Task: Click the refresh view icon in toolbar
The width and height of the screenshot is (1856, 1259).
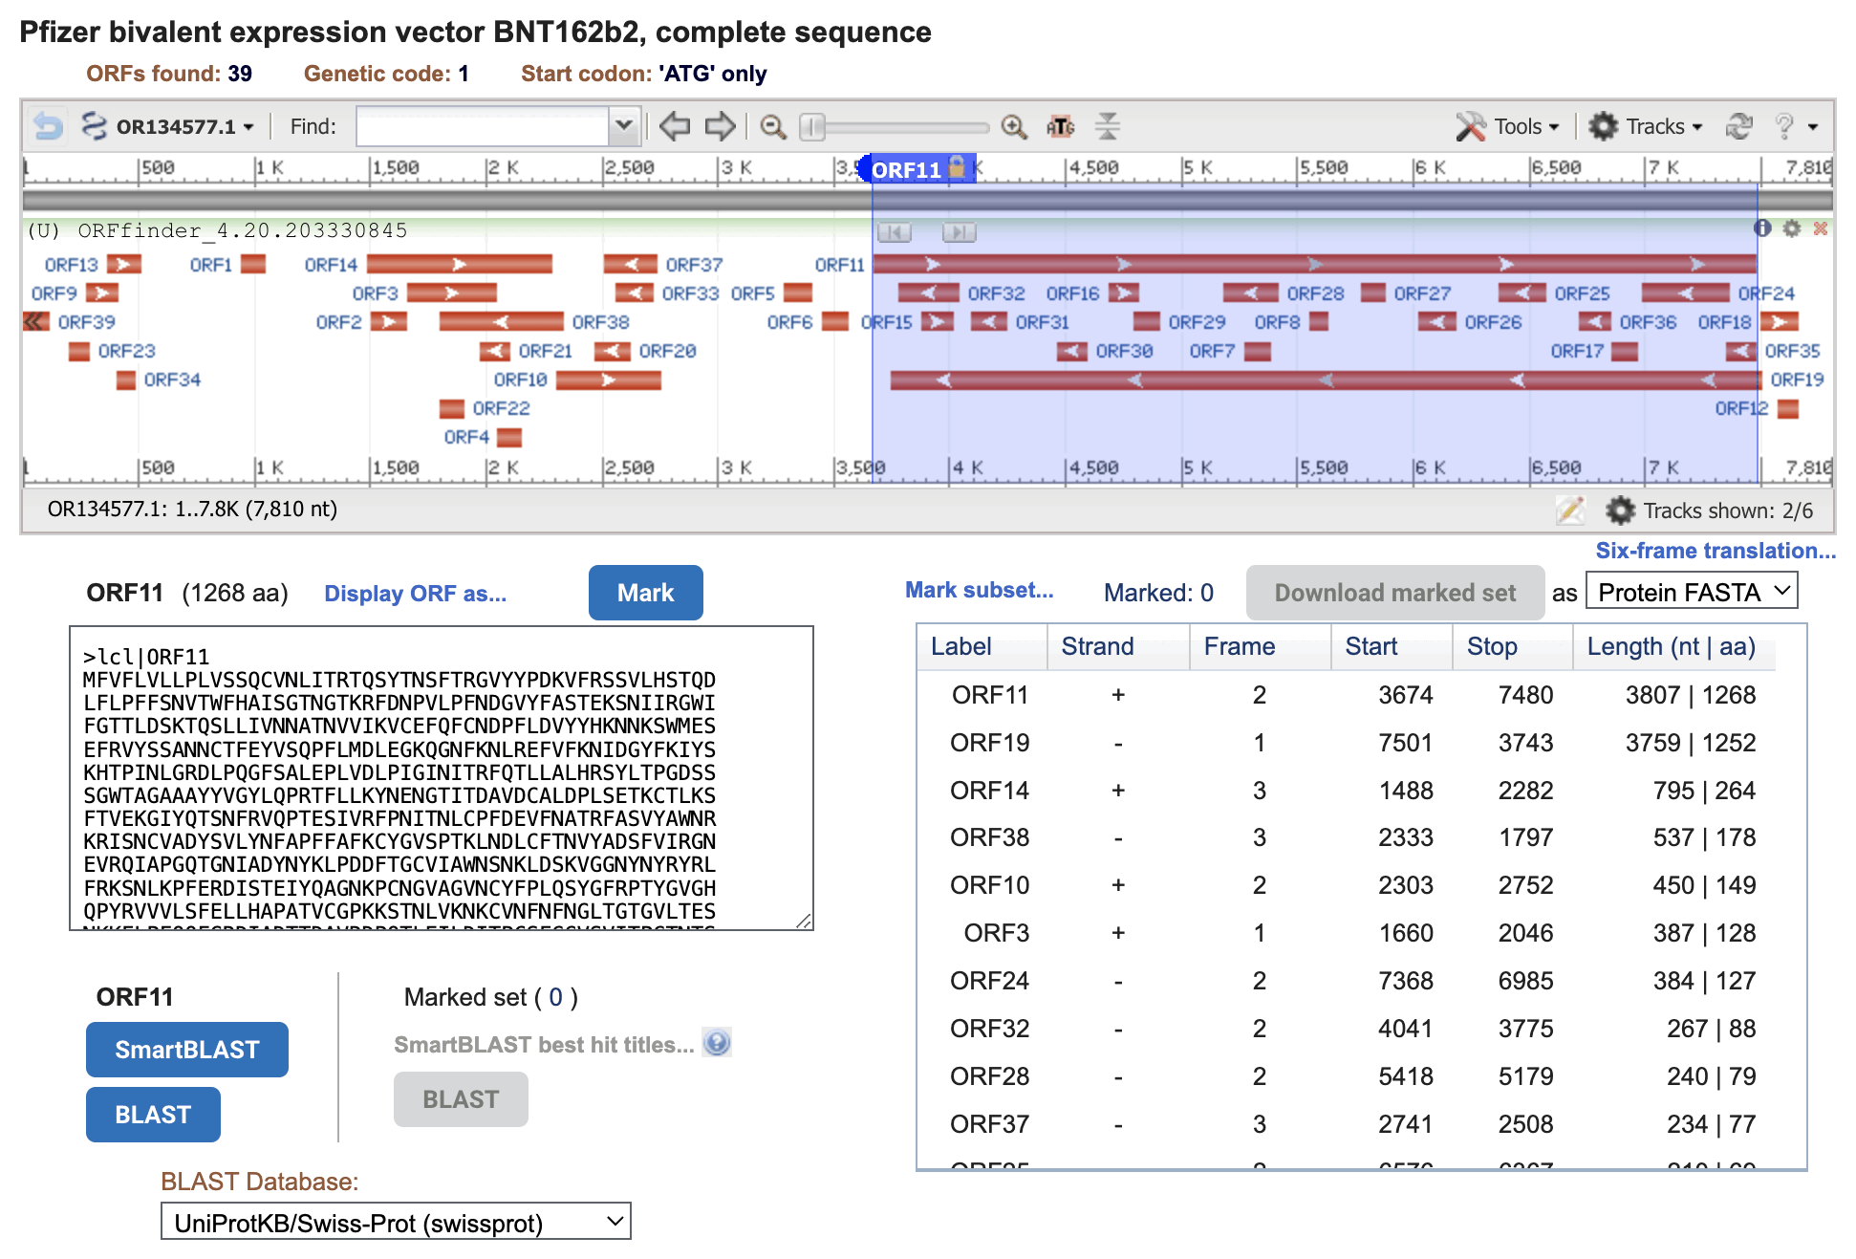Action: pos(1738,126)
